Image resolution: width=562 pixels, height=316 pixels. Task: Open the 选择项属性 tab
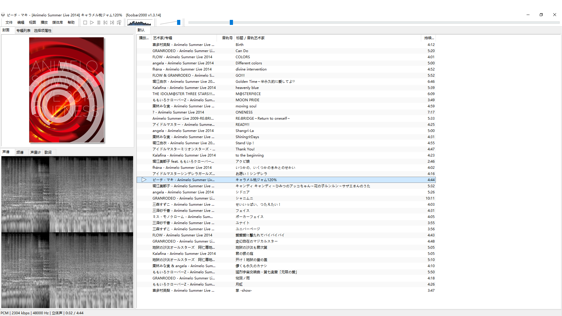click(x=42, y=30)
